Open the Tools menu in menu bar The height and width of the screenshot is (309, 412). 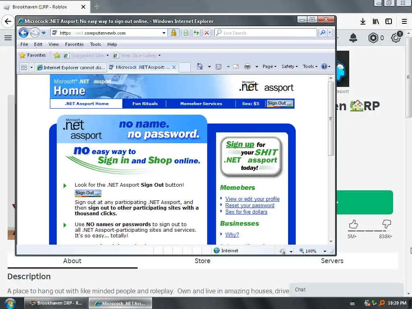tap(95, 44)
